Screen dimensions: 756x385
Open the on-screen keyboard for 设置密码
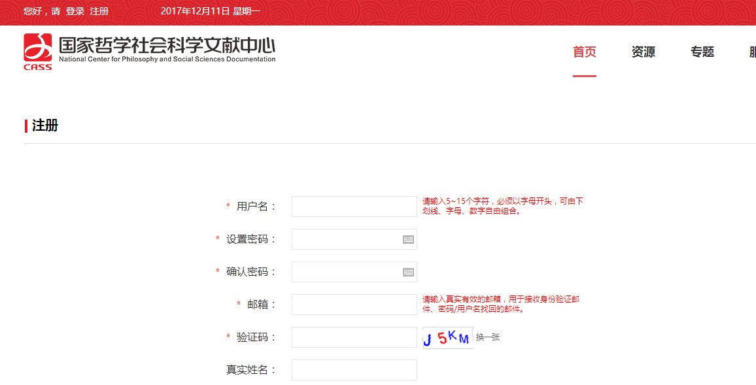[x=407, y=239]
